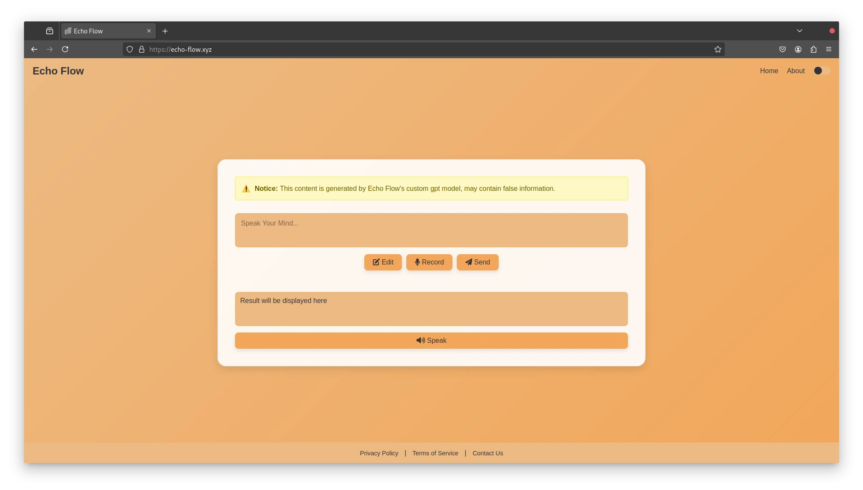
Task: Click the Speak button to read result
Action: (431, 340)
